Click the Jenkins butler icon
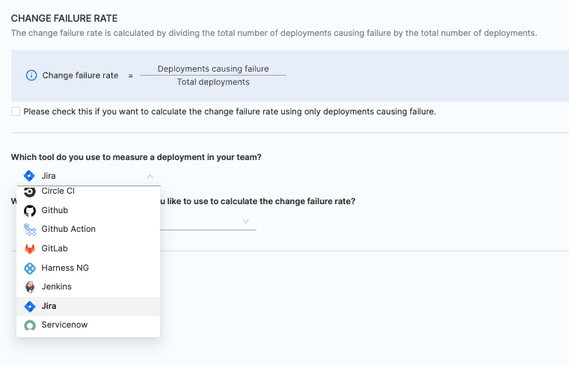 [30, 287]
